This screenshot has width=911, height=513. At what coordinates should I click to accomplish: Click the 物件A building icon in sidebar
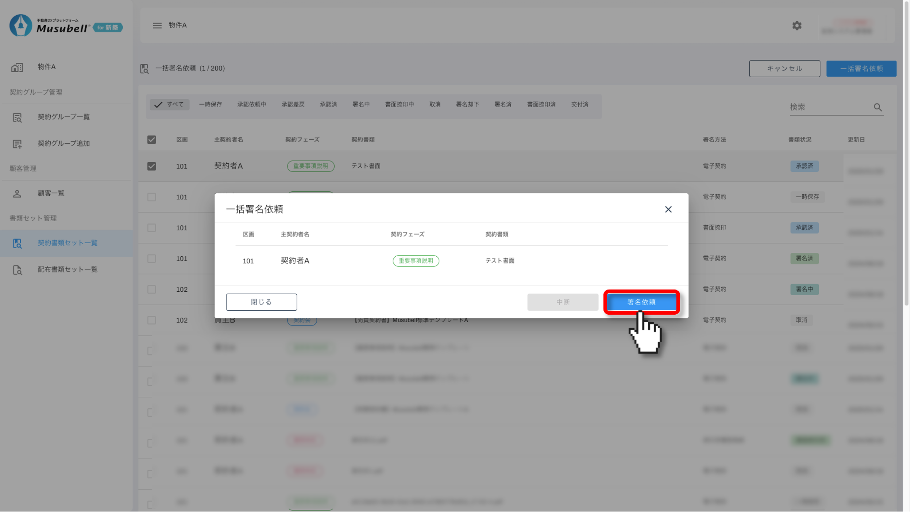pos(17,67)
